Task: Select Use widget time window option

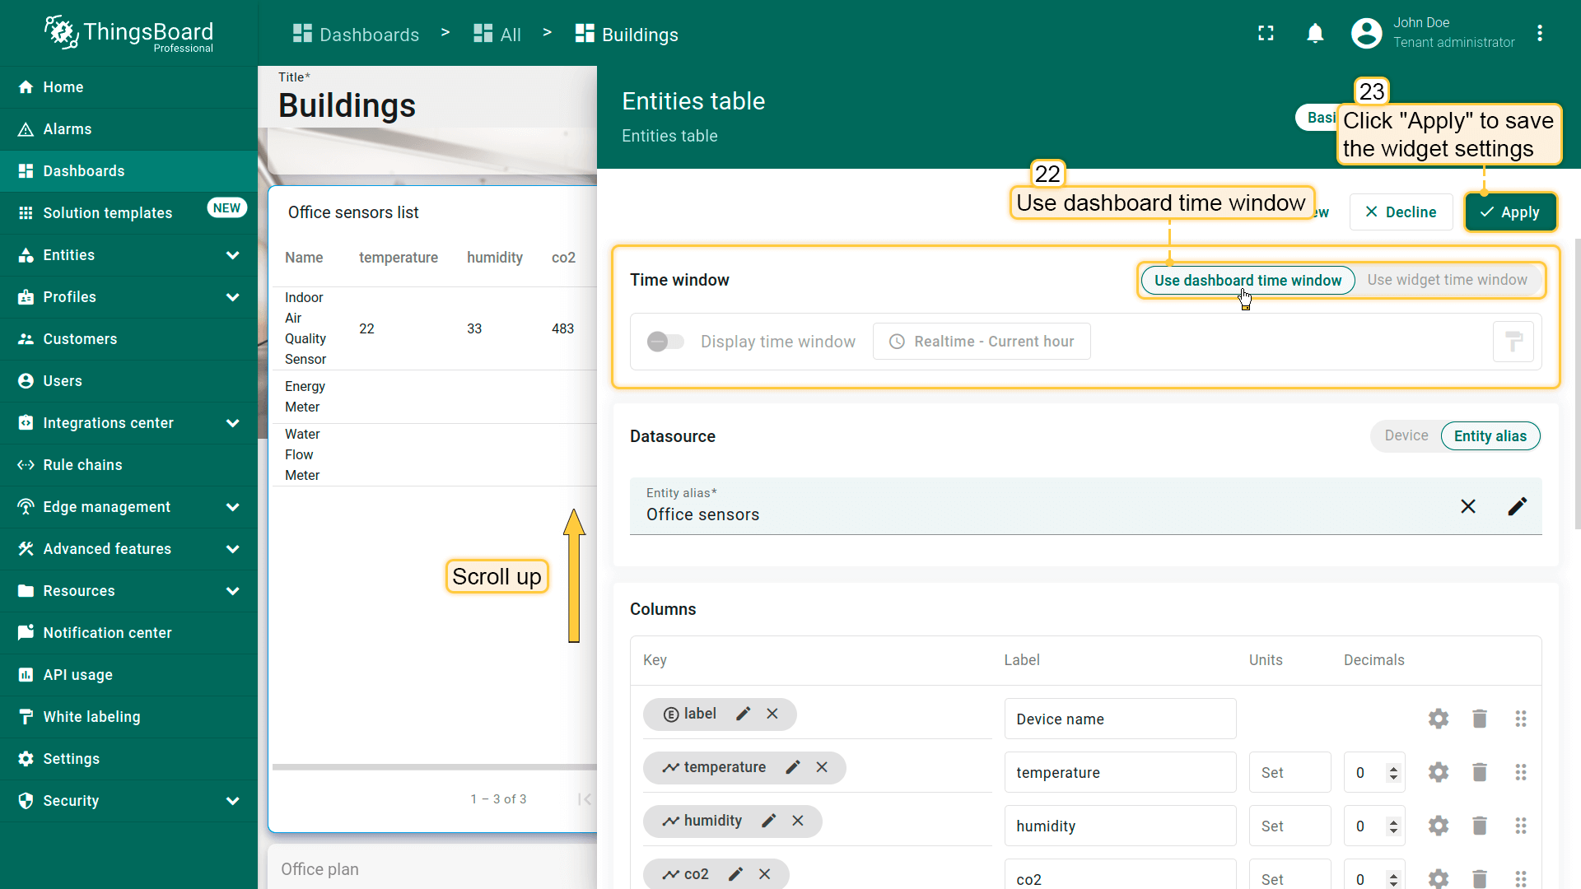Action: point(1447,280)
